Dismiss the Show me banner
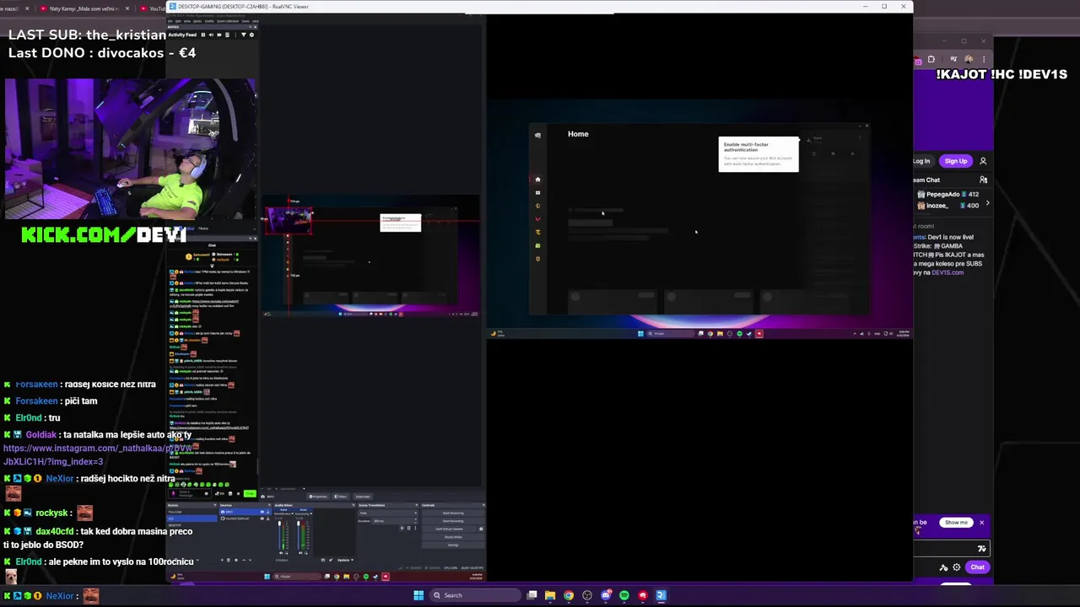Viewport: 1080px width, 607px height. [x=981, y=523]
